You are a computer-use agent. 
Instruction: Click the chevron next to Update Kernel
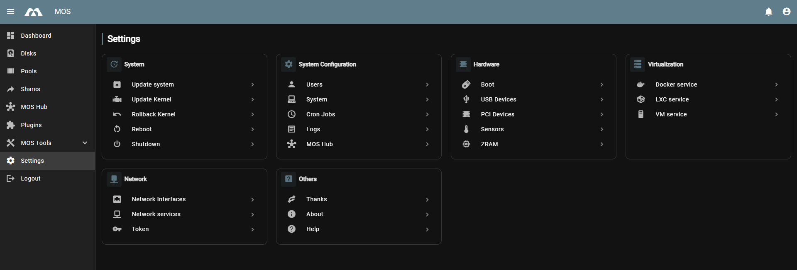[x=252, y=99]
